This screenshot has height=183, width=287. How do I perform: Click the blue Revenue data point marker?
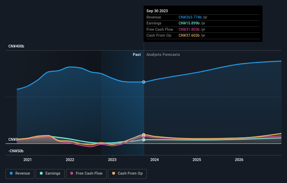click(x=144, y=82)
